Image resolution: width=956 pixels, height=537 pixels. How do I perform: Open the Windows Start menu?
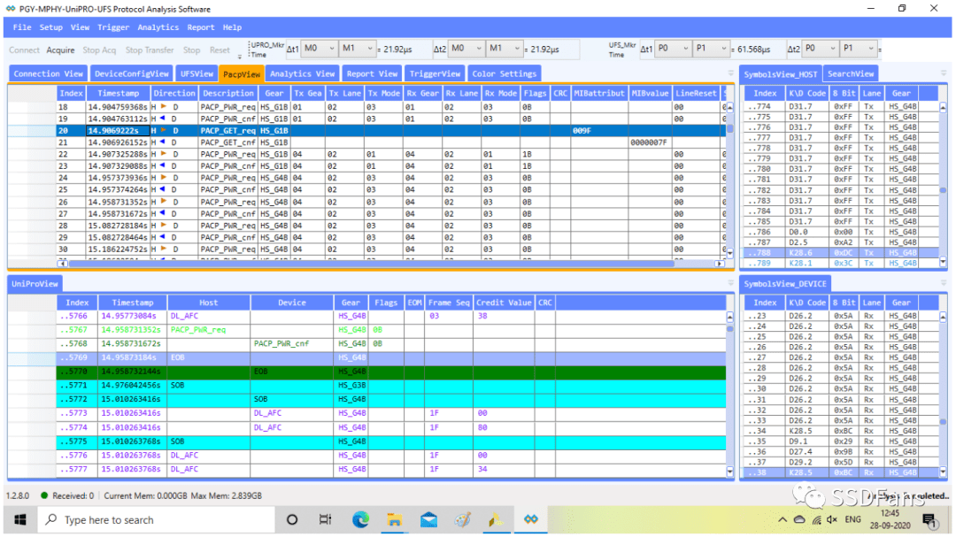click(19, 520)
